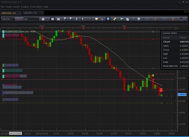This screenshot has width=189, height=137.
Task: Toggle the right axis mode toolbar button
Action: pos(58,19)
